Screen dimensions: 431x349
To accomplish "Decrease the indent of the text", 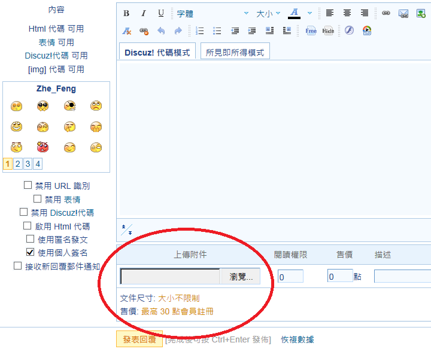I will [235, 30].
